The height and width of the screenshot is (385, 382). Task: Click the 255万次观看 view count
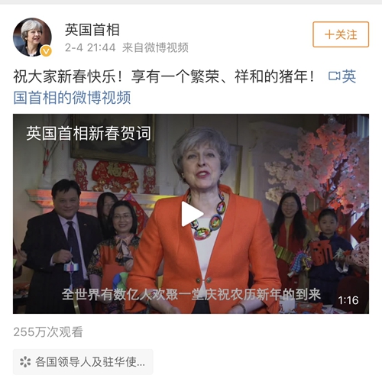48,332
